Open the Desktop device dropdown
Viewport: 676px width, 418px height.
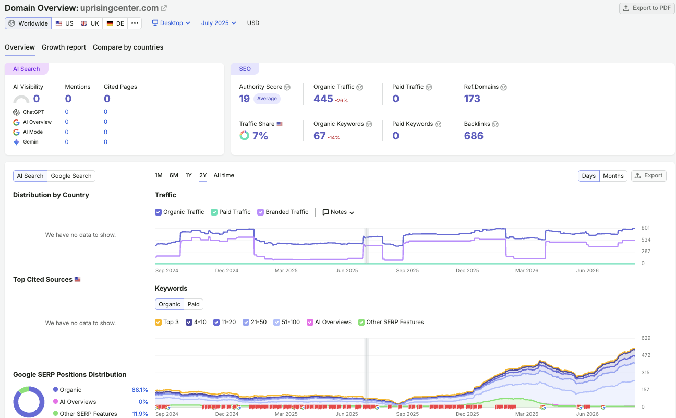(x=171, y=23)
